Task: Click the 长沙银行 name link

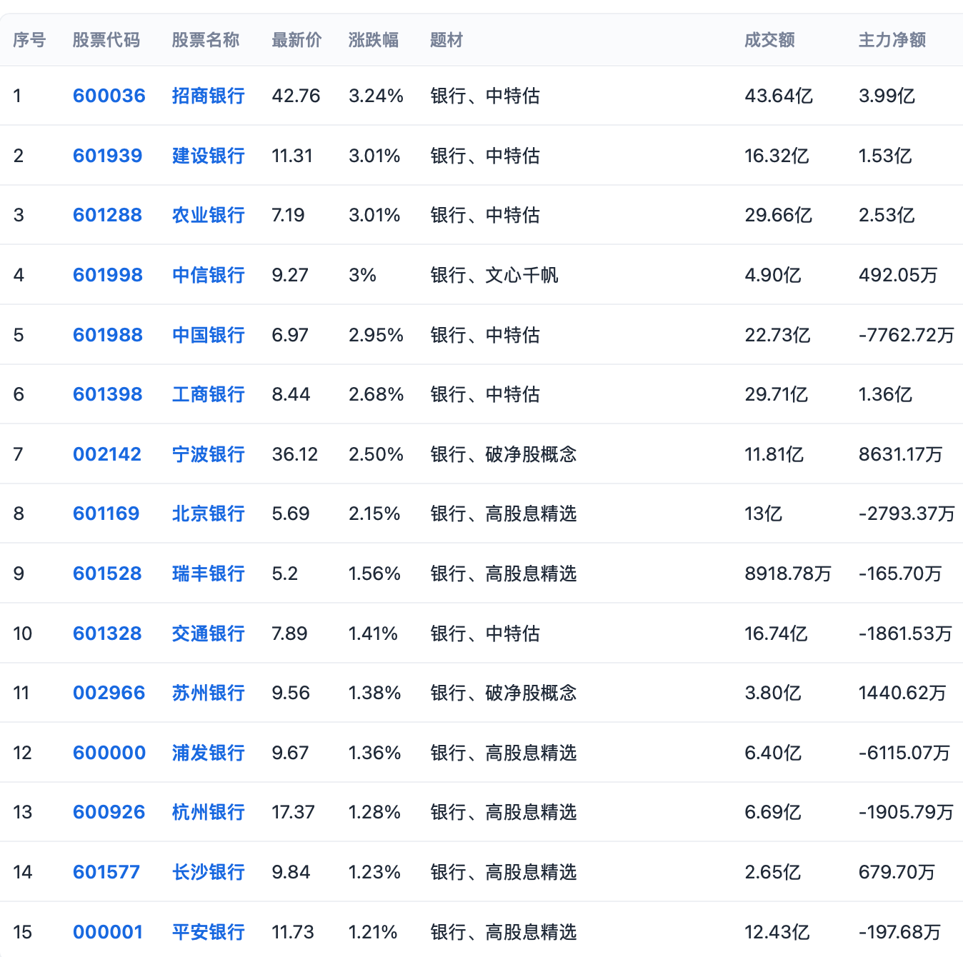Action: [209, 872]
